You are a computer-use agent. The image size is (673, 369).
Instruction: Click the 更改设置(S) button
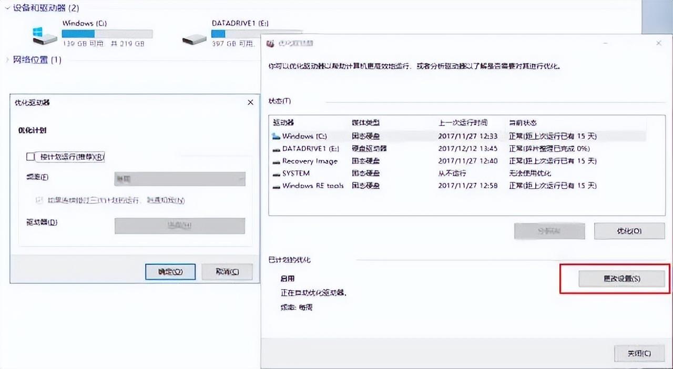click(622, 279)
